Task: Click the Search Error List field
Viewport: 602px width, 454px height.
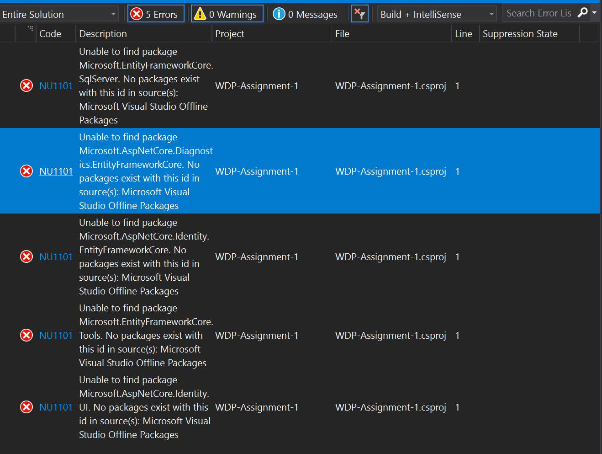Action: 539,13
